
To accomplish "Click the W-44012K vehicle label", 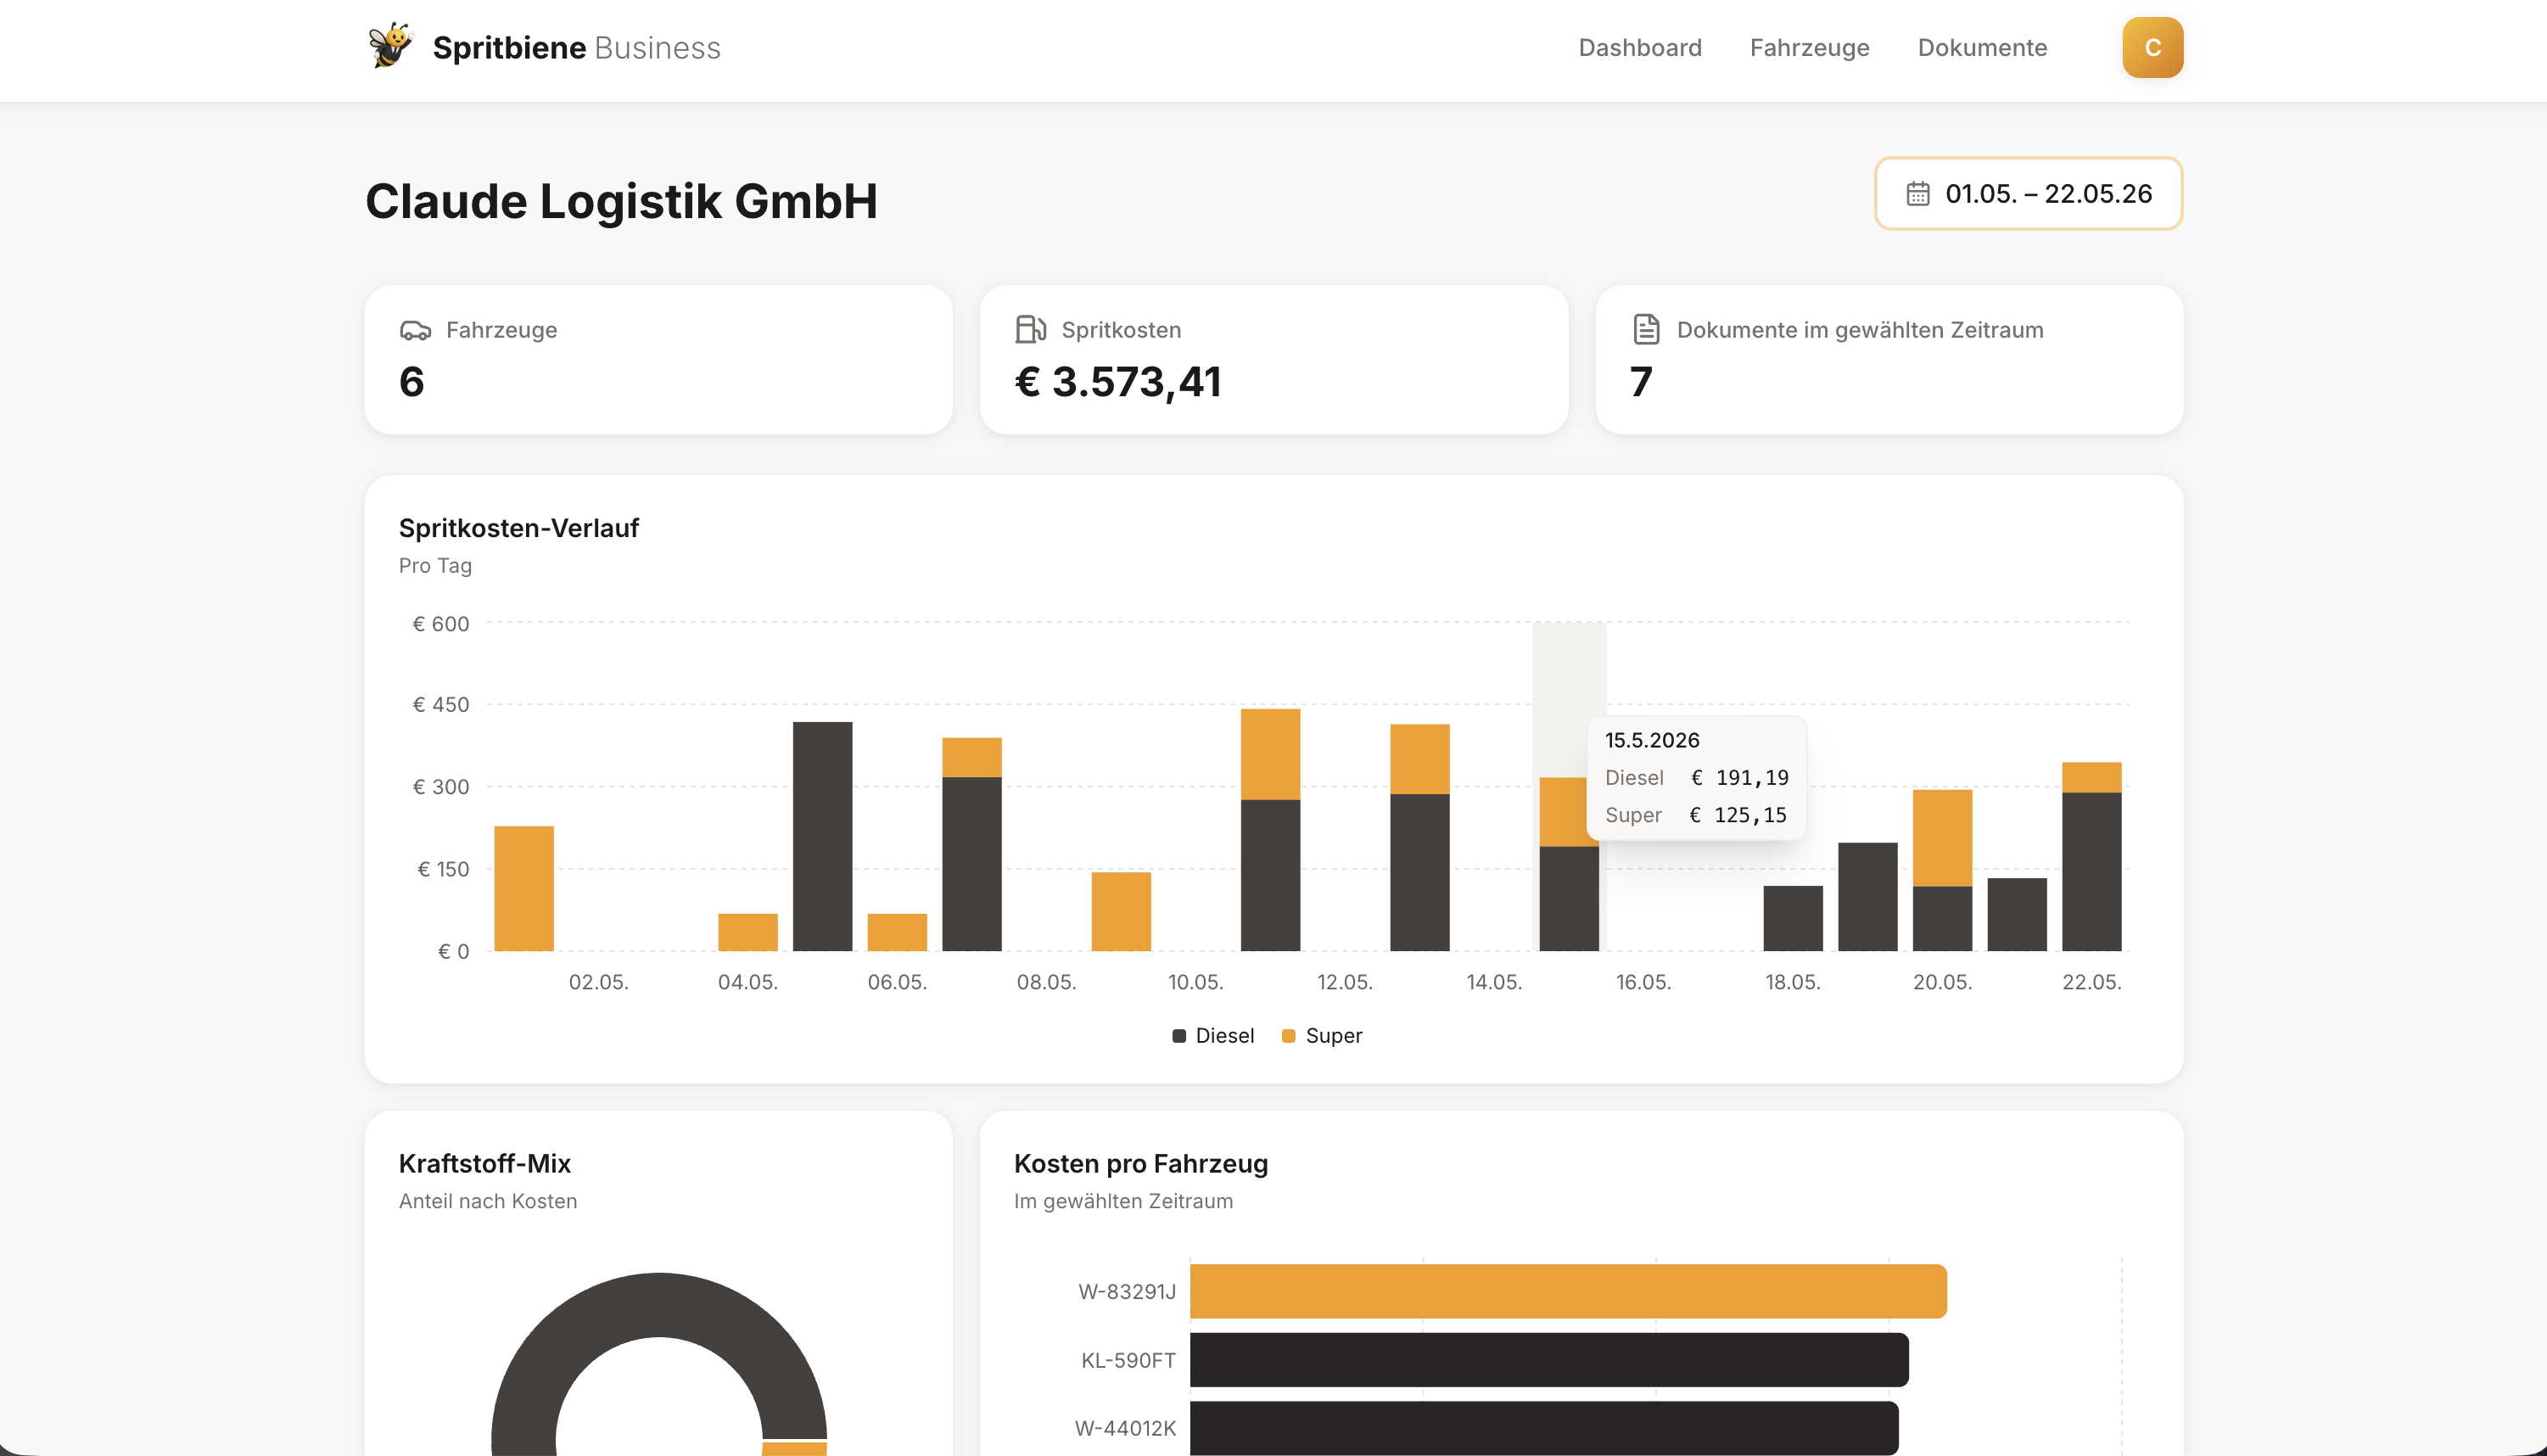I will click(1126, 1428).
